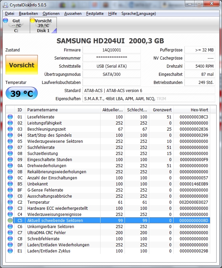
Task: Click hex value 0000000038C3
Action: coord(194,117)
